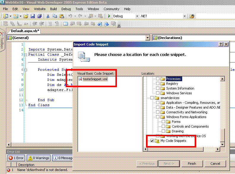Expand the (General) class dropdown
Image resolution: width=235 pixels, height=174 pixels.
148,38
